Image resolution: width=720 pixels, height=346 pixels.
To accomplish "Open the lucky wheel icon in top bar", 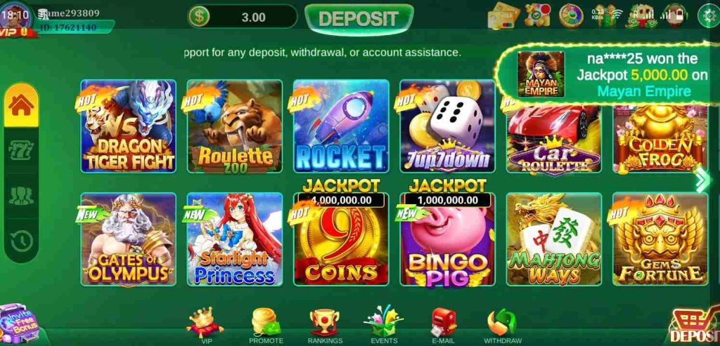I will pyautogui.click(x=571, y=15).
